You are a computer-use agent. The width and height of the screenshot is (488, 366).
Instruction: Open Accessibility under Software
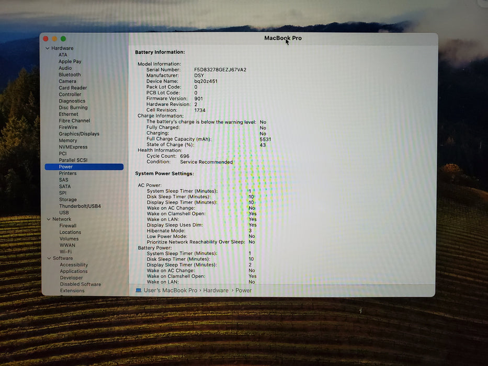coord(74,265)
